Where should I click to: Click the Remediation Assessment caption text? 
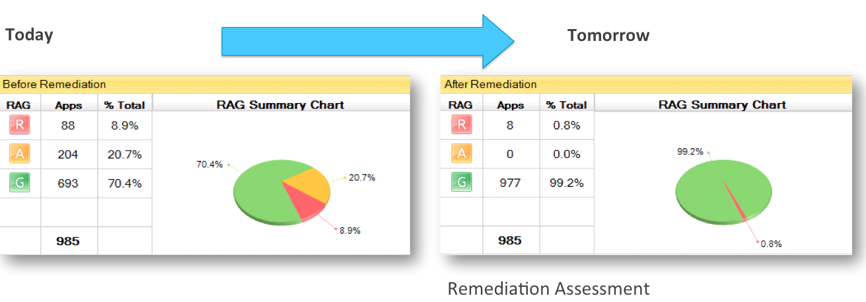click(548, 289)
